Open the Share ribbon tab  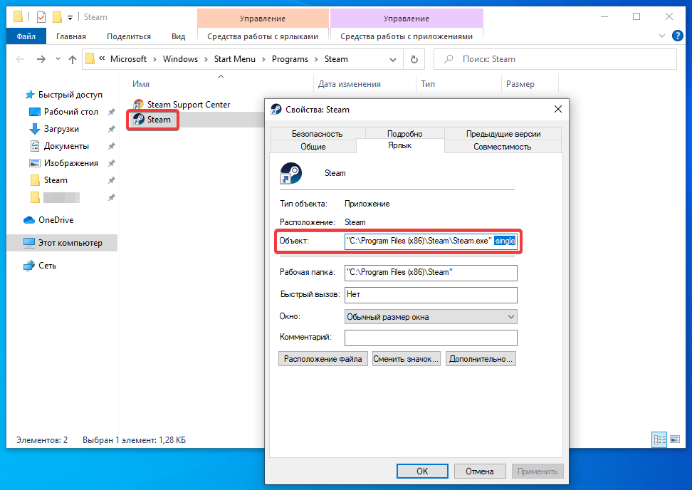pos(129,36)
